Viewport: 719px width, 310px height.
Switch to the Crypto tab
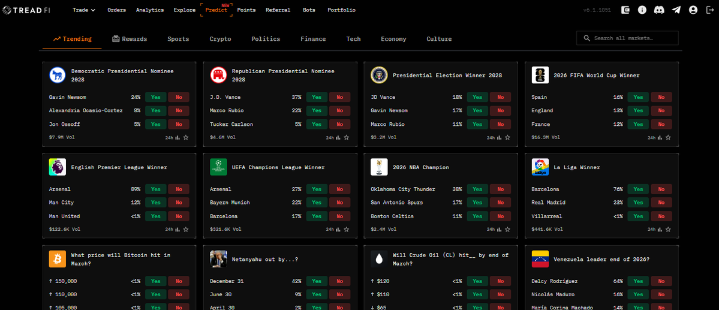point(220,39)
